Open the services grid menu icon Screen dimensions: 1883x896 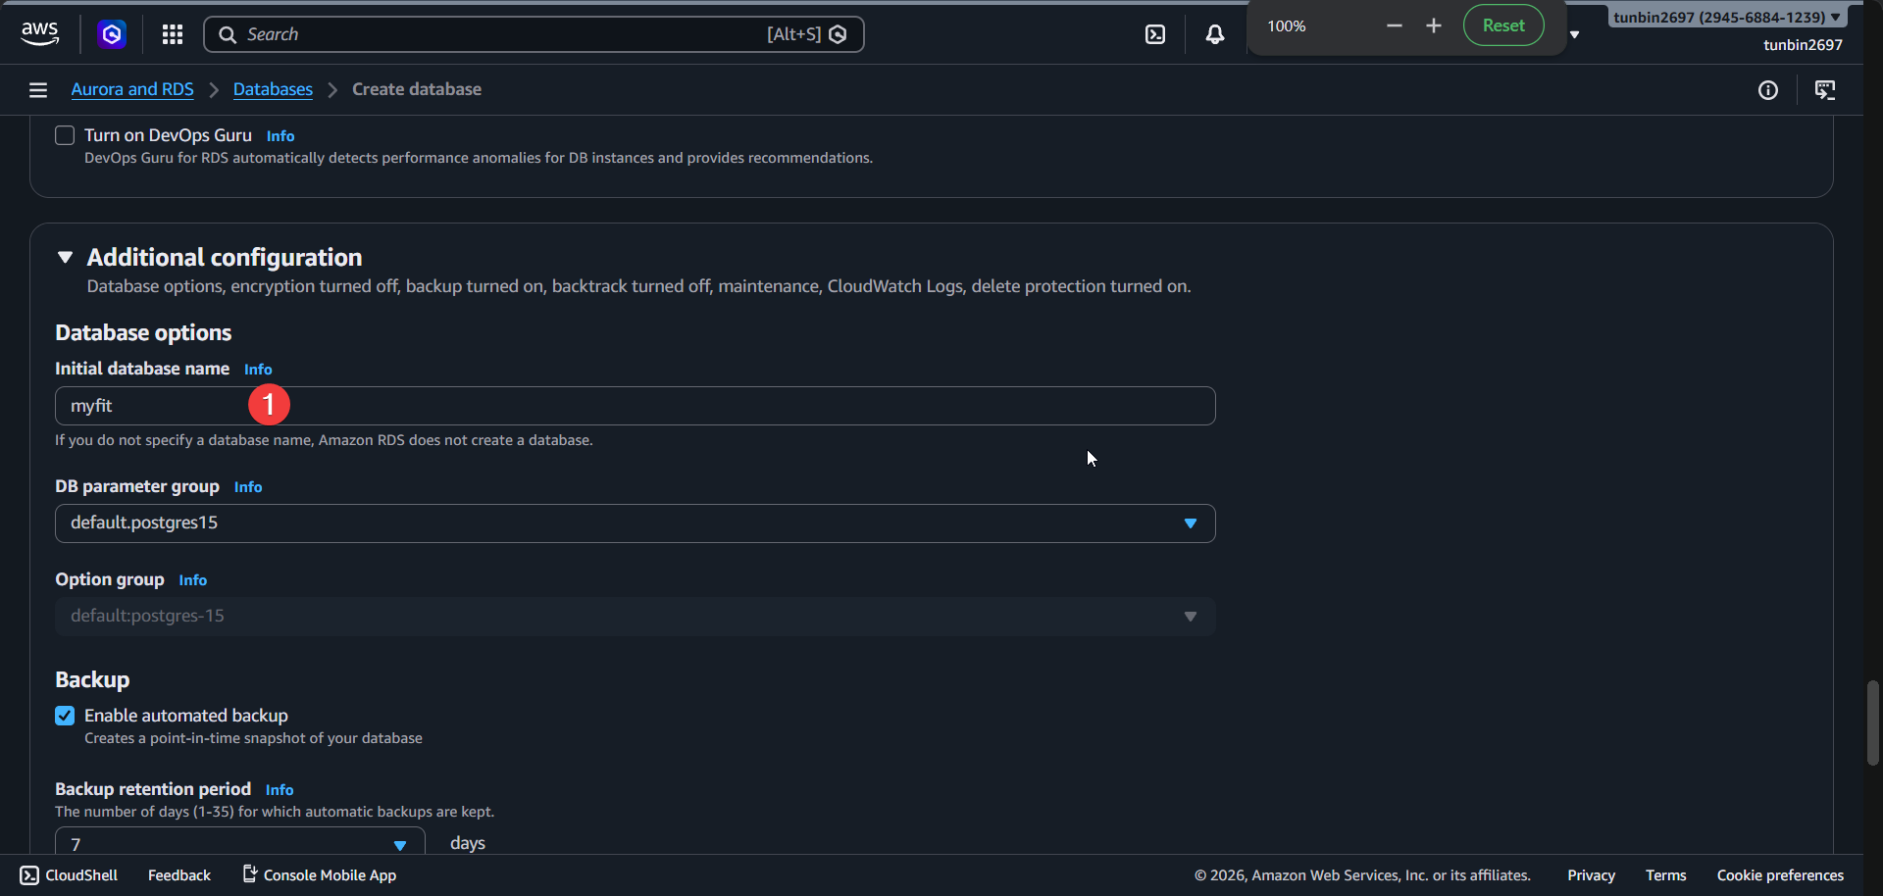coord(173,34)
